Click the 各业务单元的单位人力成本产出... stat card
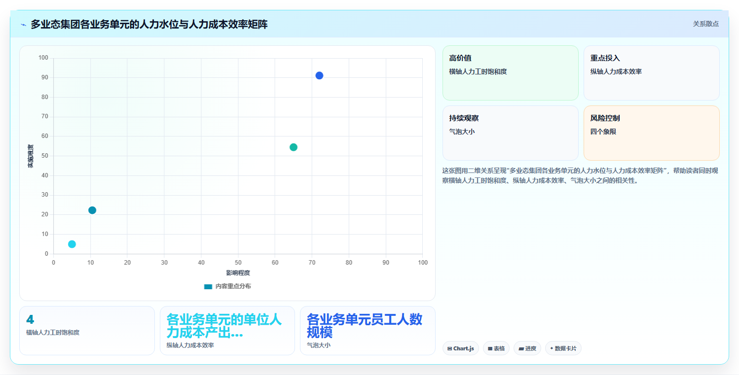The width and height of the screenshot is (739, 375). (x=227, y=331)
